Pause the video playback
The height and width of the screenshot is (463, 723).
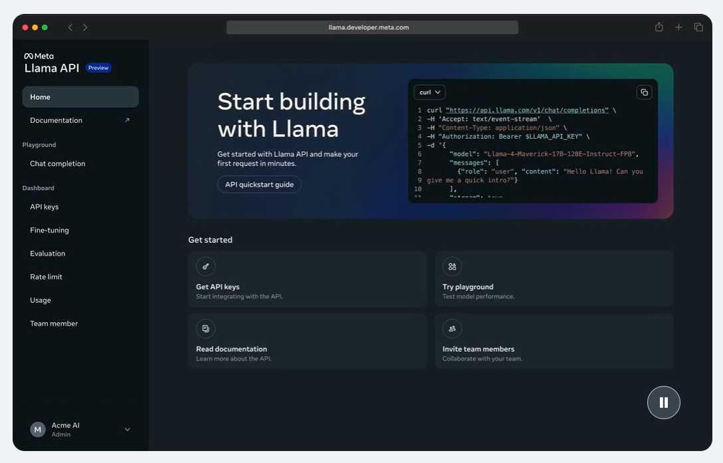coord(663,403)
